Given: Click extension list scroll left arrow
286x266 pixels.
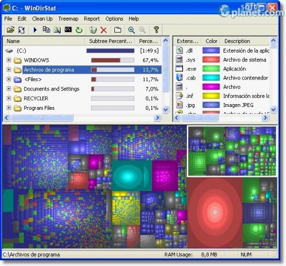Looking at the screenshot, I should coord(177,118).
